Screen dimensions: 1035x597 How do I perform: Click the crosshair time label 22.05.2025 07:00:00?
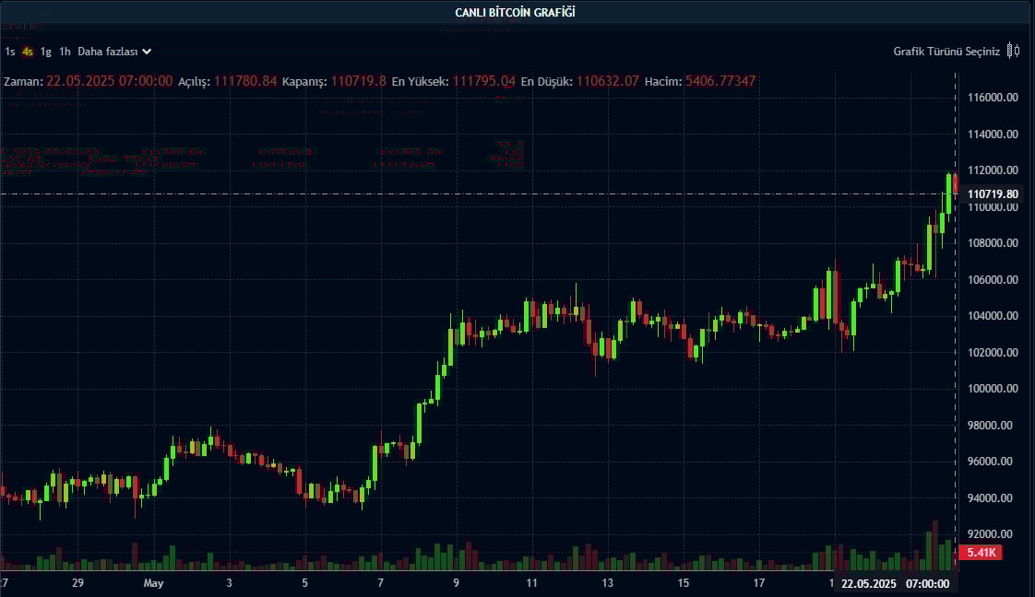coord(896,584)
